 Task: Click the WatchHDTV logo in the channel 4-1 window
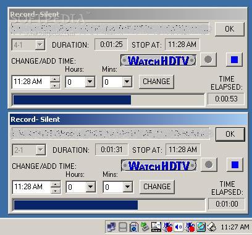click(158, 61)
